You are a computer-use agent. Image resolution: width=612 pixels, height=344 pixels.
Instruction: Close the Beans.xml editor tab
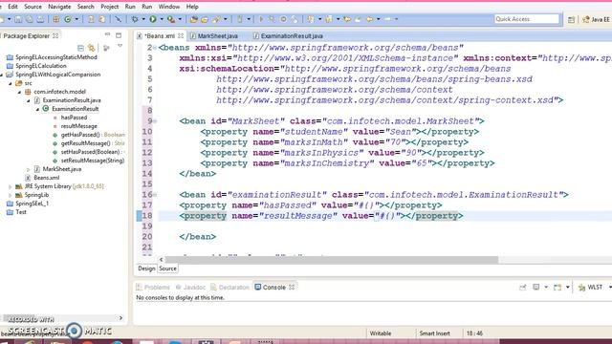pos(181,35)
